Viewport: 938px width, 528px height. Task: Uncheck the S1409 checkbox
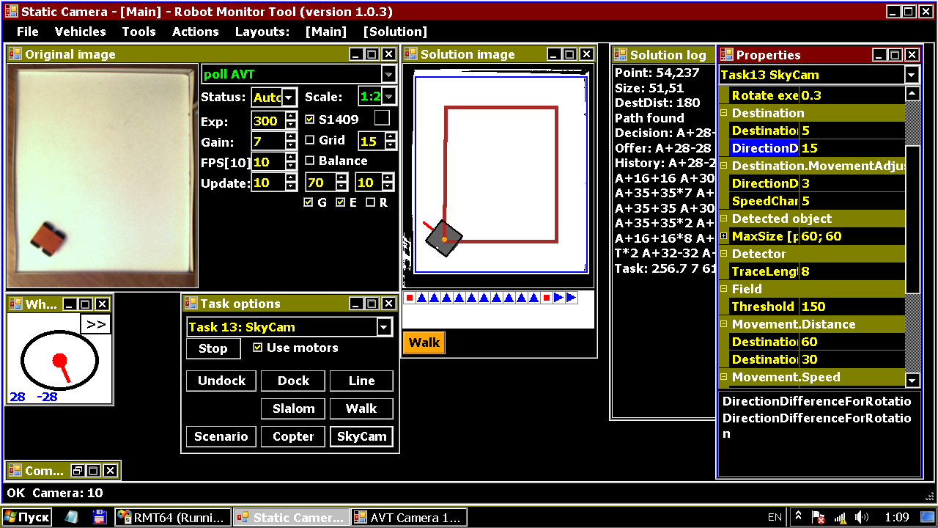[310, 119]
